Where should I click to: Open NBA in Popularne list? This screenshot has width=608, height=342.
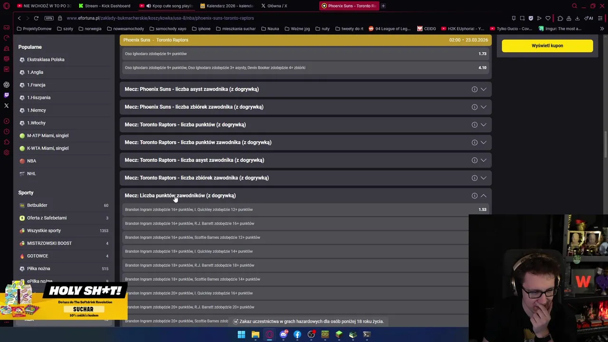31,161
